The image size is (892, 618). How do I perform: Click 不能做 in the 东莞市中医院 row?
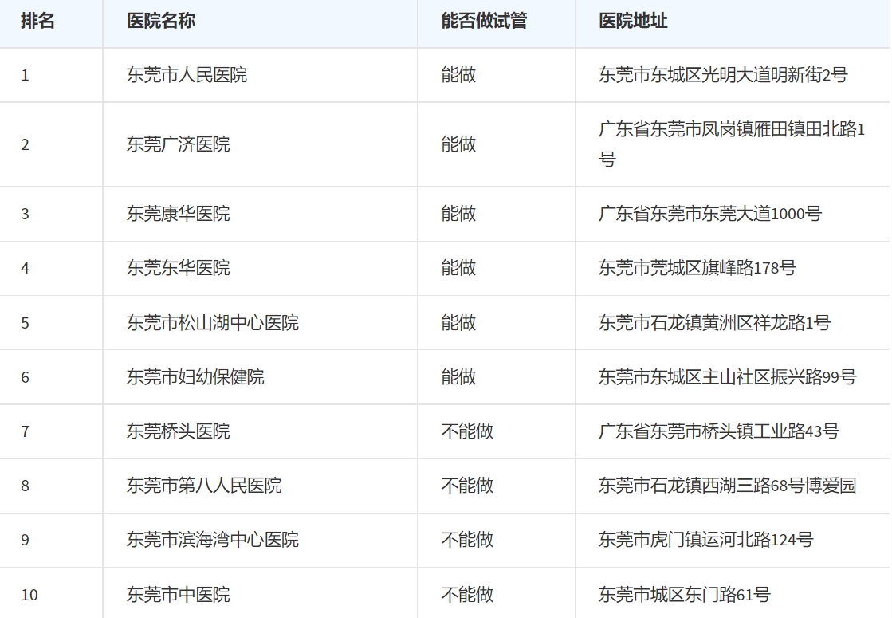[467, 595]
